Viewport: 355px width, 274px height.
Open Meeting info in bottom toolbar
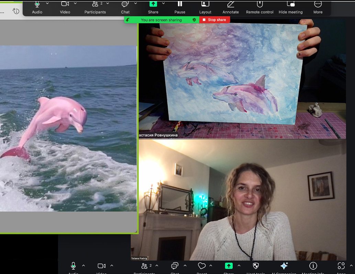313,266
